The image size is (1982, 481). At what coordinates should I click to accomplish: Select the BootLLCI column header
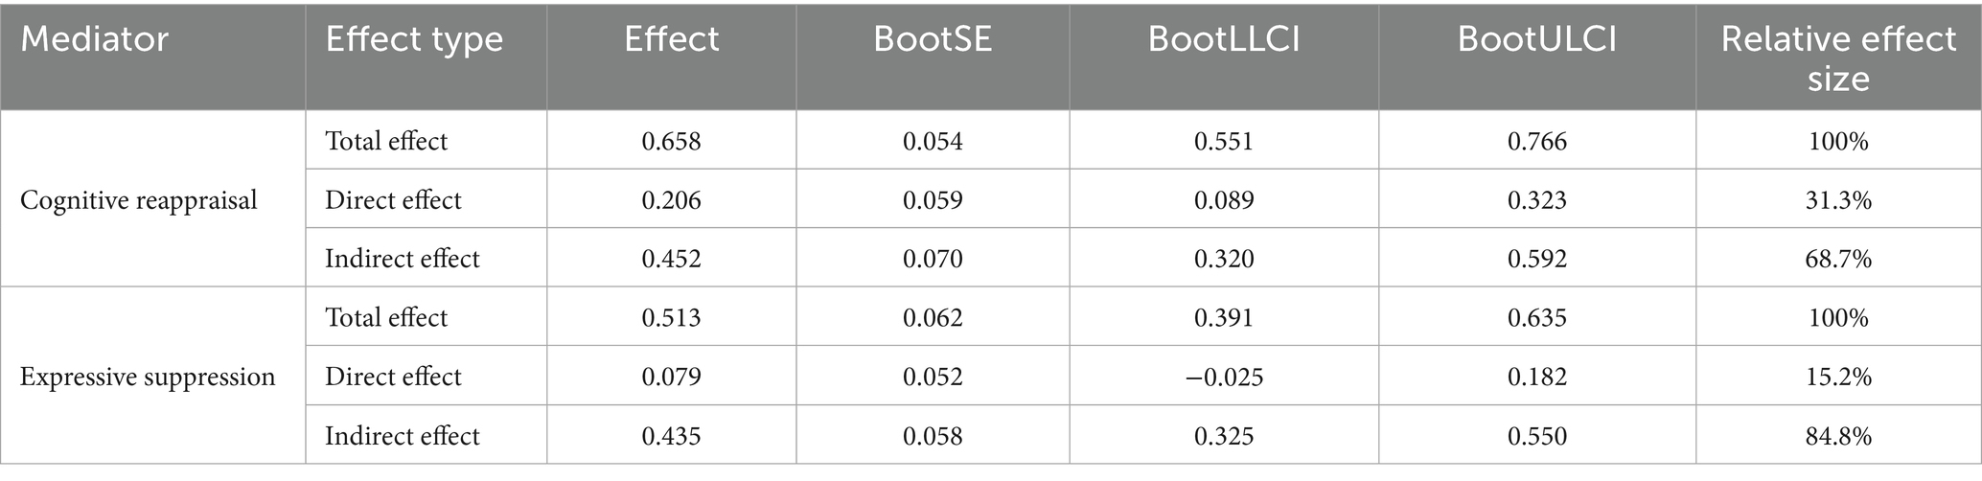[x=1223, y=39]
